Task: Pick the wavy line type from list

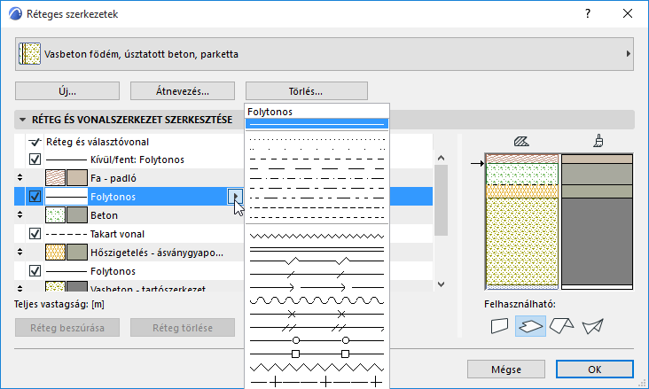Action: [318, 237]
